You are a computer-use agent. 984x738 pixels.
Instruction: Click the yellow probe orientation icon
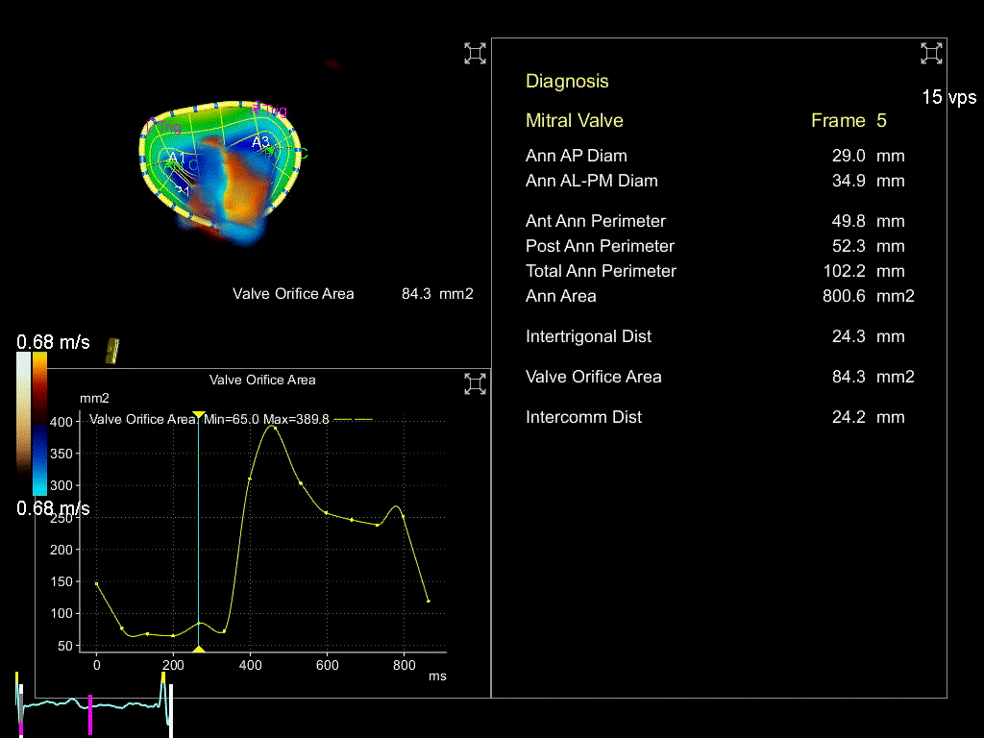(112, 352)
